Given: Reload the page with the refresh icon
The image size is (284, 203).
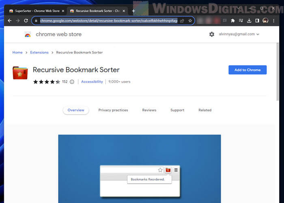Looking at the screenshot, I should click(26, 21).
